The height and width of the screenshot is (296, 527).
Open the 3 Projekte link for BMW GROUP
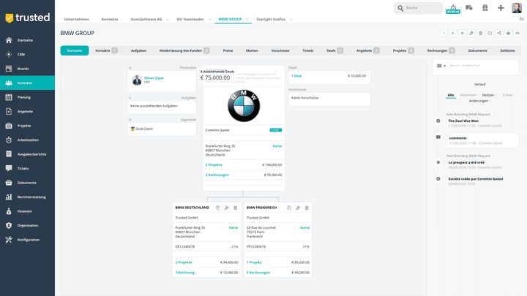(x=214, y=164)
